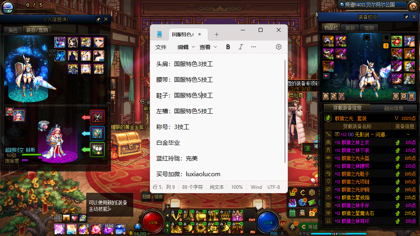Expand the 查看 dropdown menu
This screenshot has width=420, height=236.
(x=208, y=47)
